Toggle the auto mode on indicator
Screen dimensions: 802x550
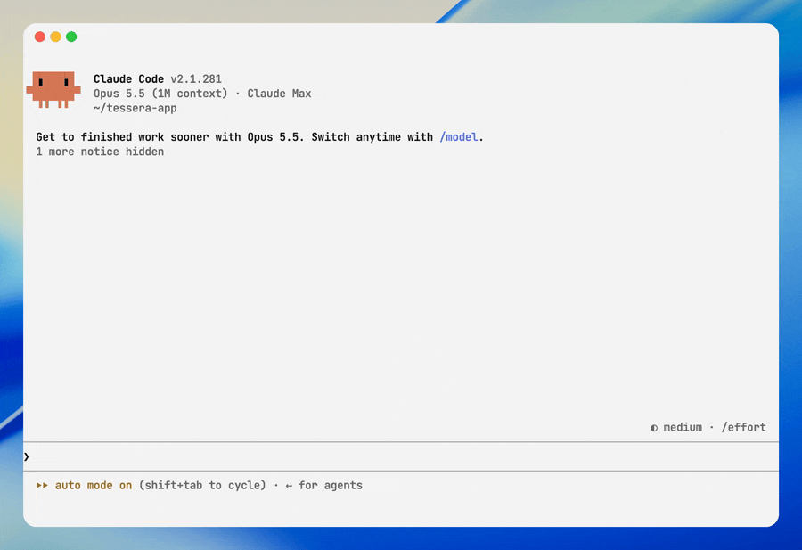94,486
